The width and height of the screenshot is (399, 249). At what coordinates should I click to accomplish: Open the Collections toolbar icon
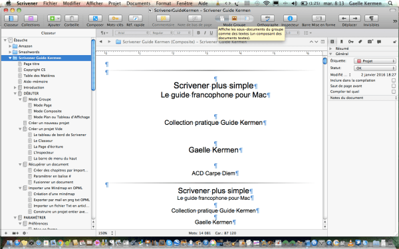[x=31, y=19]
